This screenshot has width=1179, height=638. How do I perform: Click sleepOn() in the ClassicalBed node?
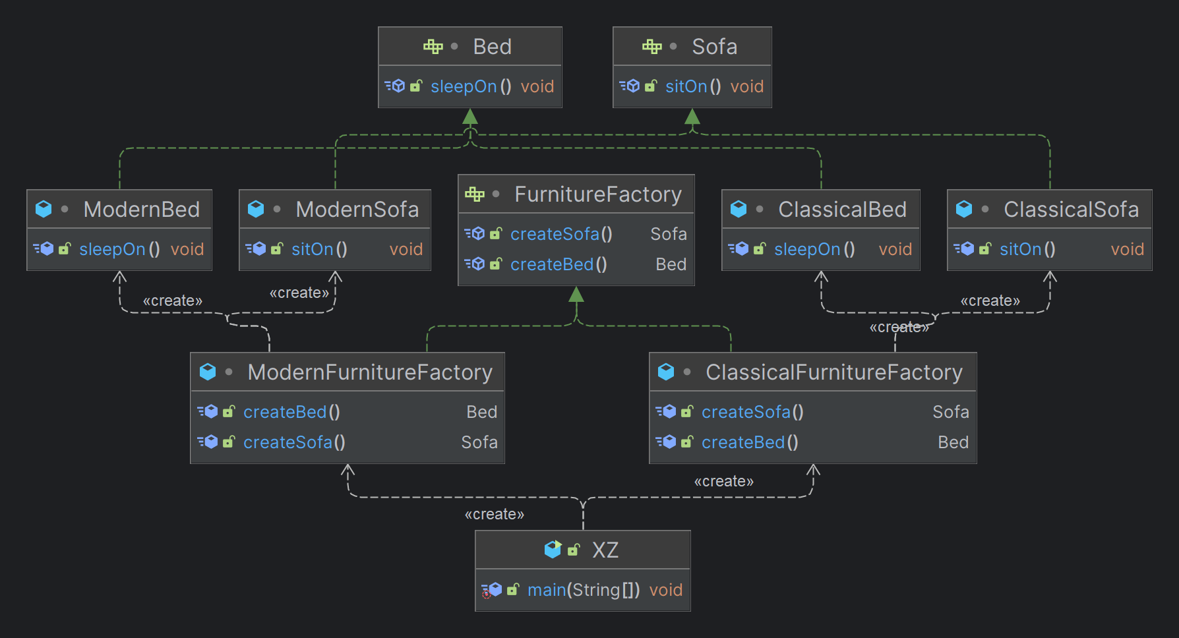[814, 249]
